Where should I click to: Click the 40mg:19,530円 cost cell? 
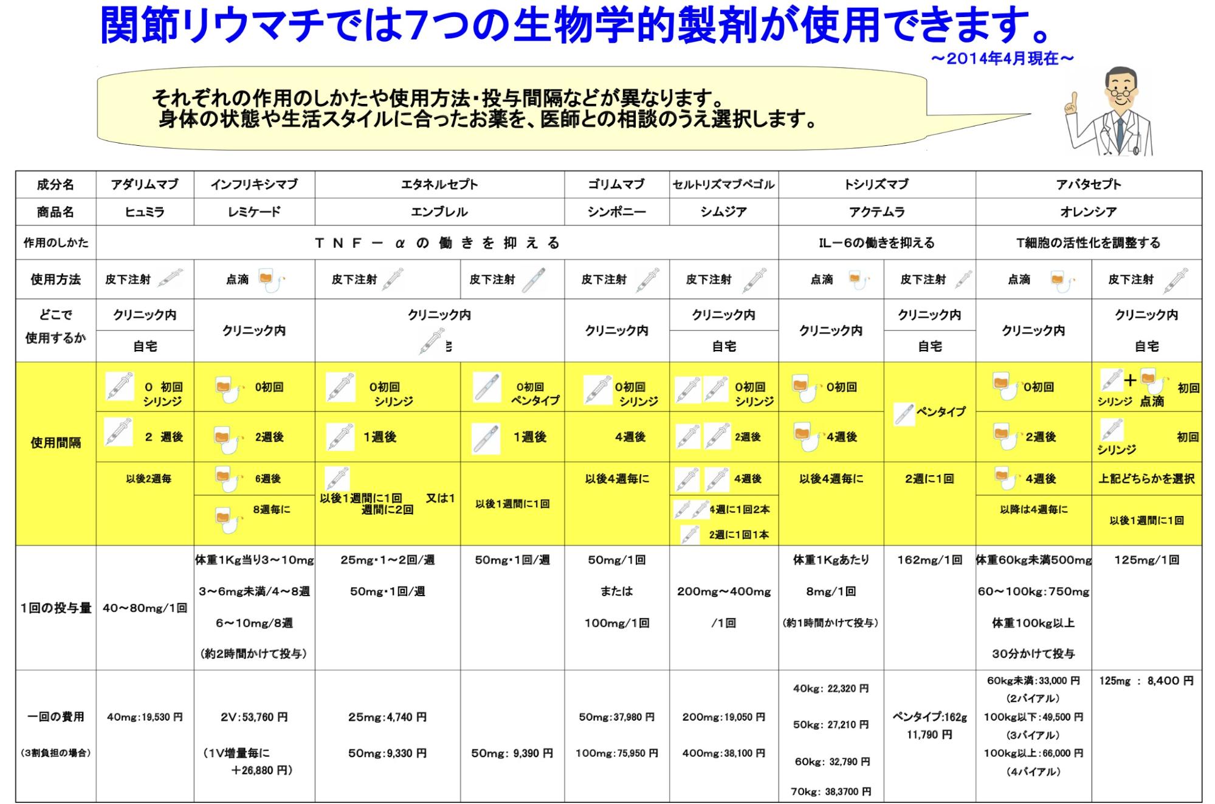coord(145,717)
